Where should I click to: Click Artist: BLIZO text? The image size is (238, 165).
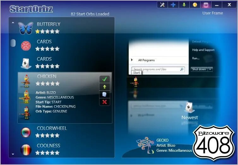pyautogui.click(x=46, y=93)
